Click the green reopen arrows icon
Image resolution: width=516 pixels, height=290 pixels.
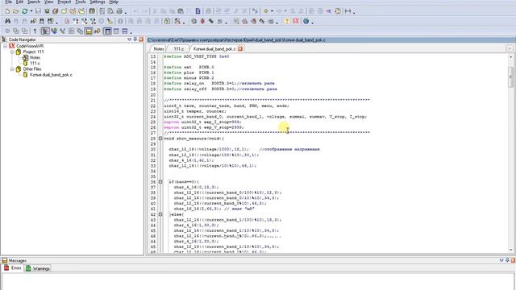pyautogui.click(x=25, y=11)
